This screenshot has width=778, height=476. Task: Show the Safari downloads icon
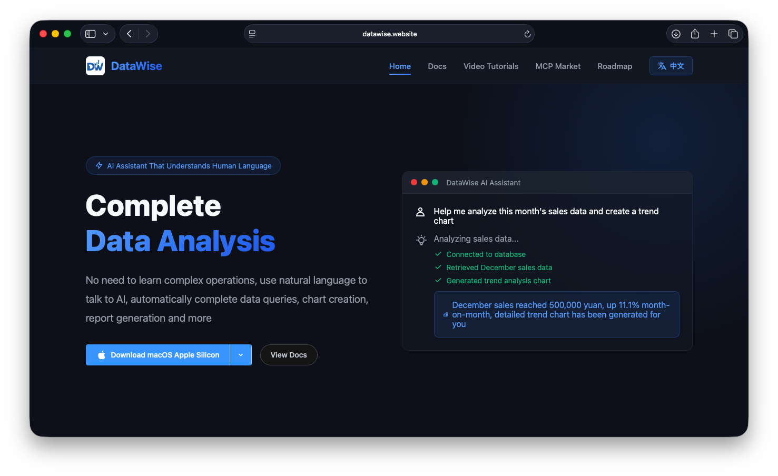pos(676,34)
